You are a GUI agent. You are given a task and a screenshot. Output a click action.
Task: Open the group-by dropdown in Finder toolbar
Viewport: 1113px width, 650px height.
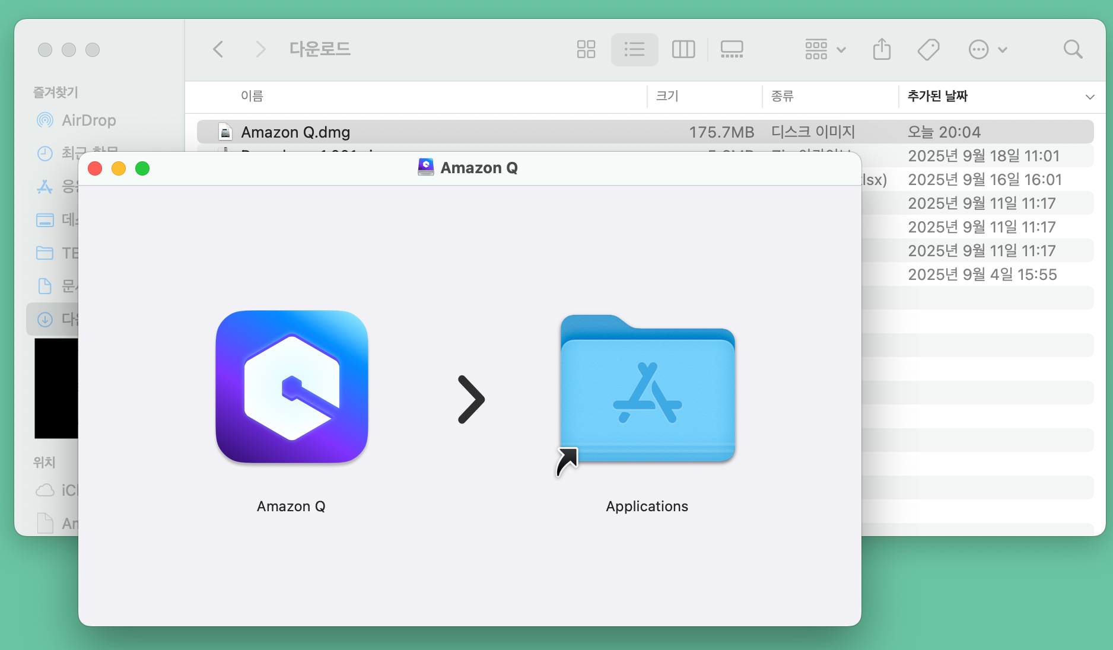click(825, 49)
